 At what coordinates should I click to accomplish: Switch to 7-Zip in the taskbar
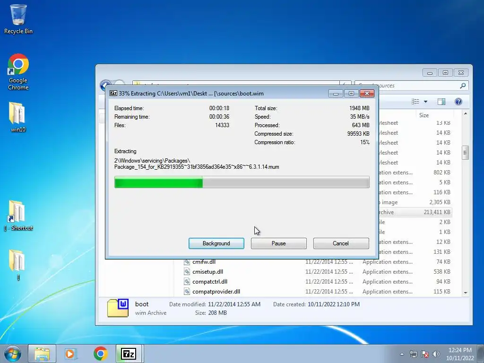pyautogui.click(x=129, y=354)
